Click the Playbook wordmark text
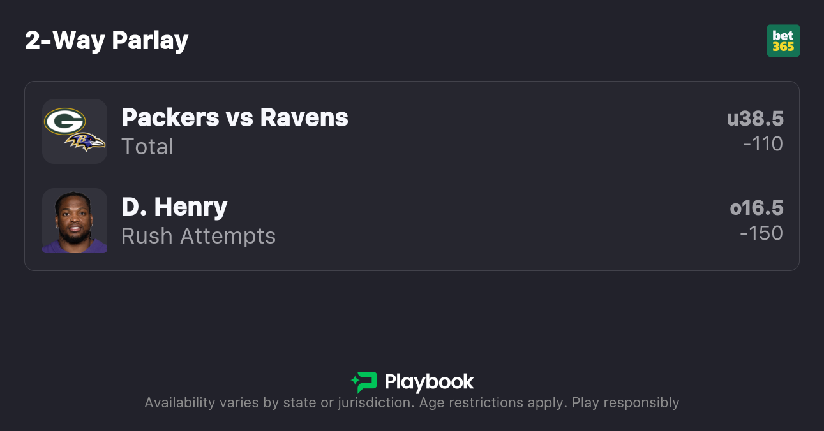Screen dimensions: 824x431 pyautogui.click(x=429, y=382)
